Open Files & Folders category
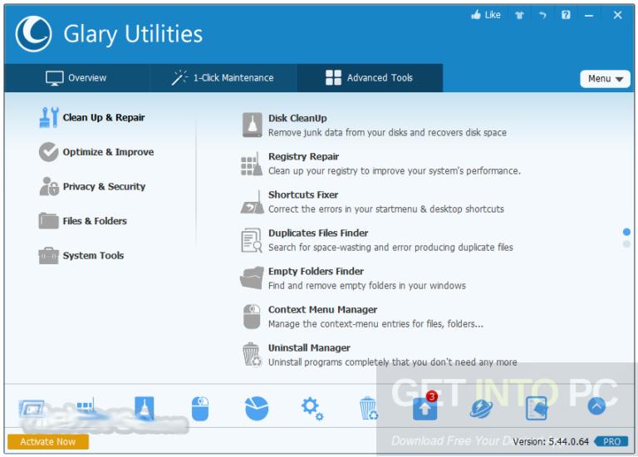 pos(83,221)
